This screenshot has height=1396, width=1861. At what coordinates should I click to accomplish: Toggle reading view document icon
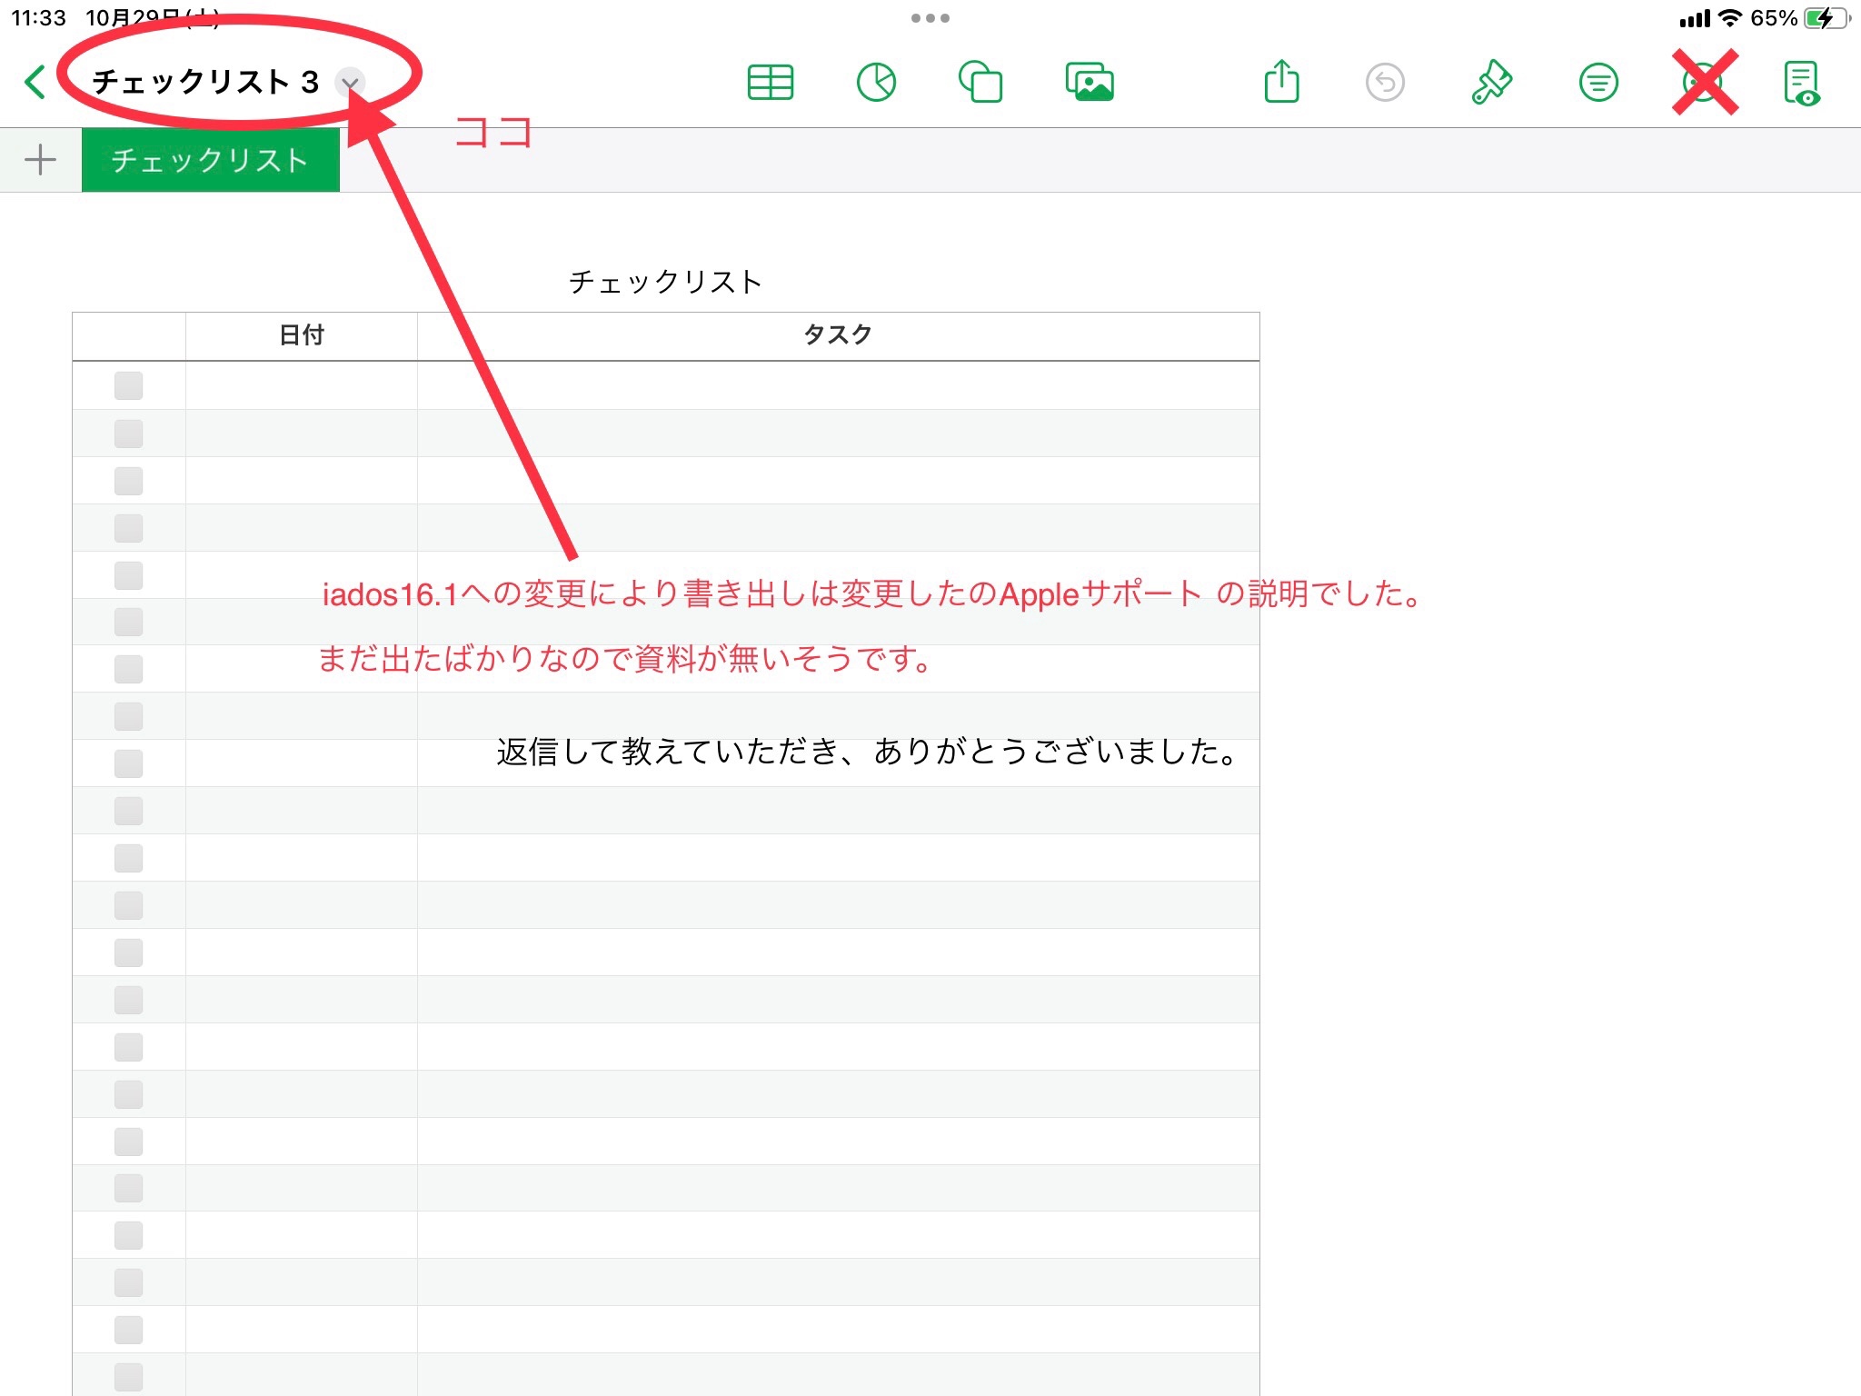[1801, 83]
